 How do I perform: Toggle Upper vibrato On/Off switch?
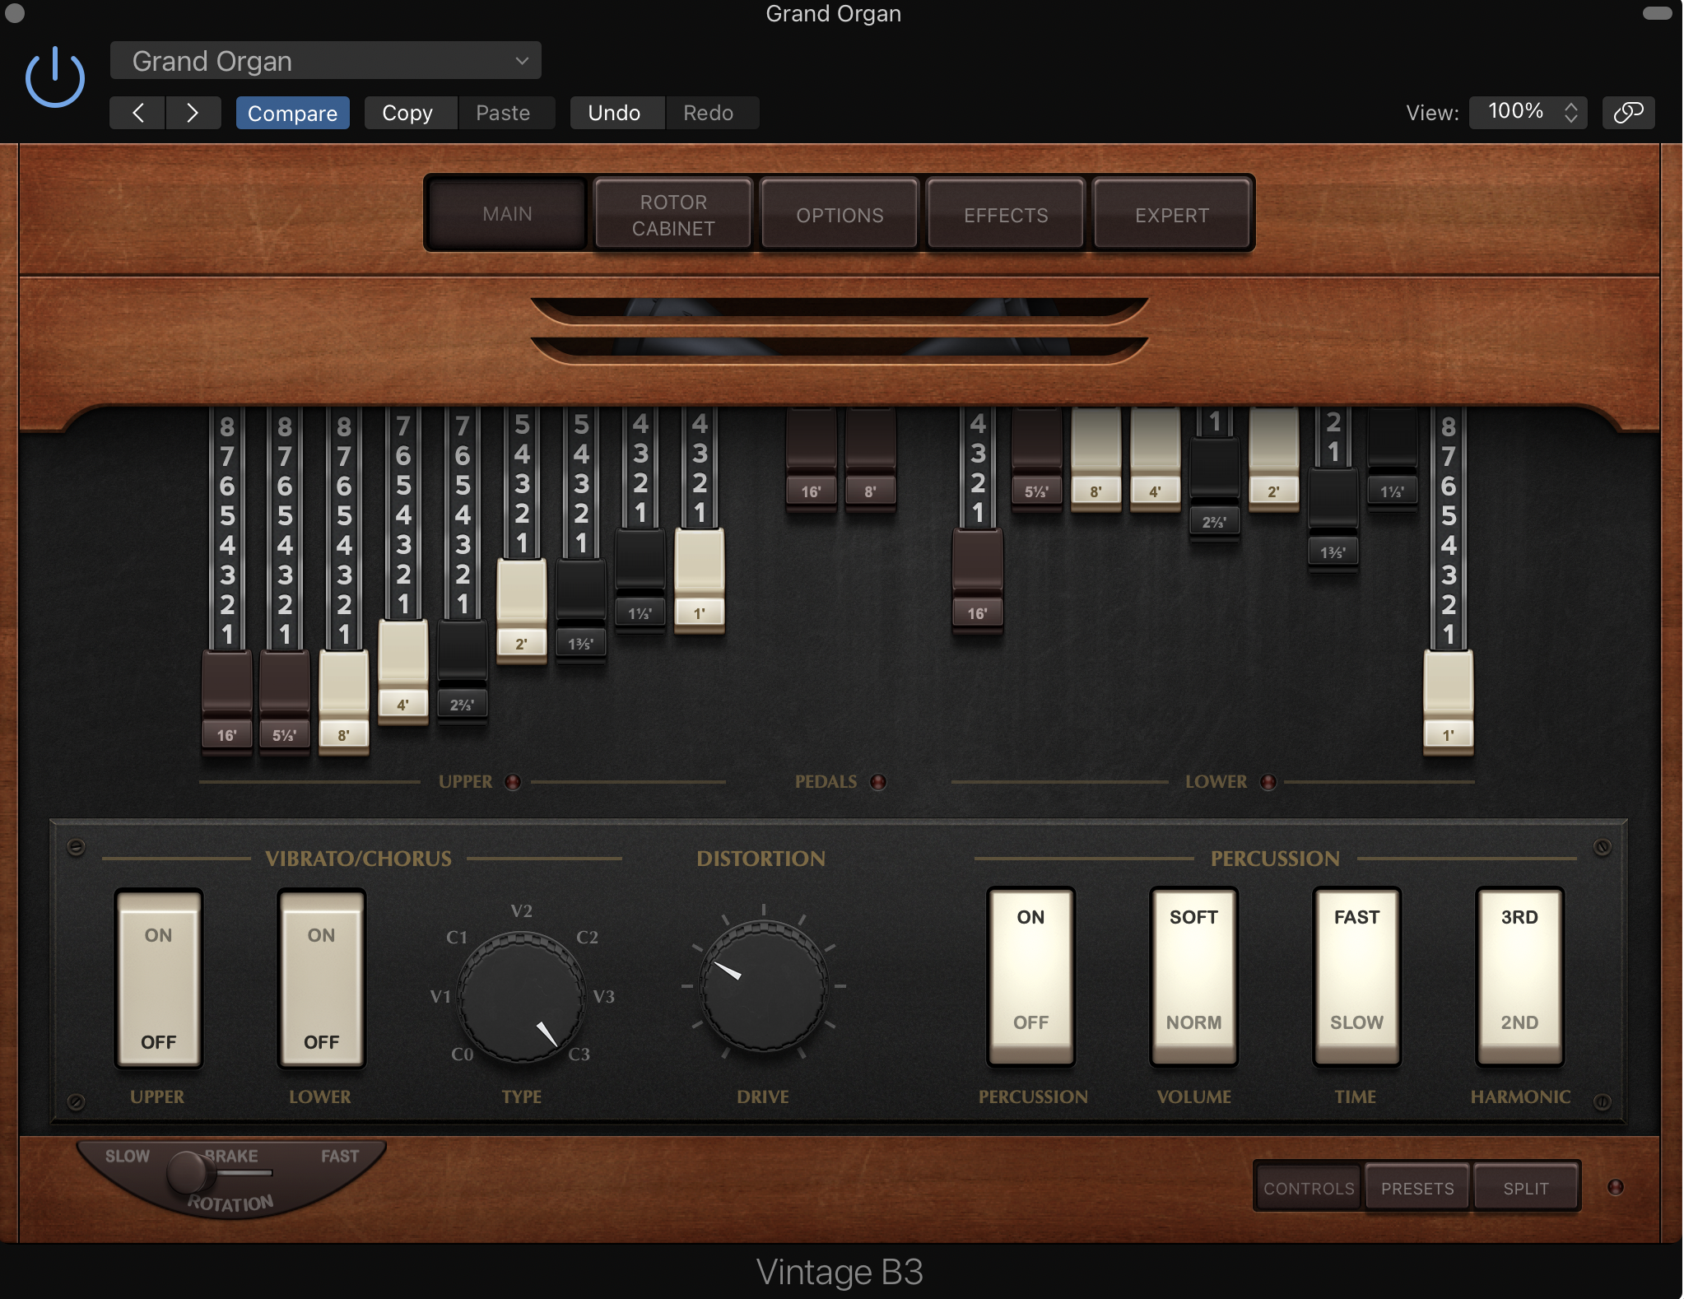158,978
